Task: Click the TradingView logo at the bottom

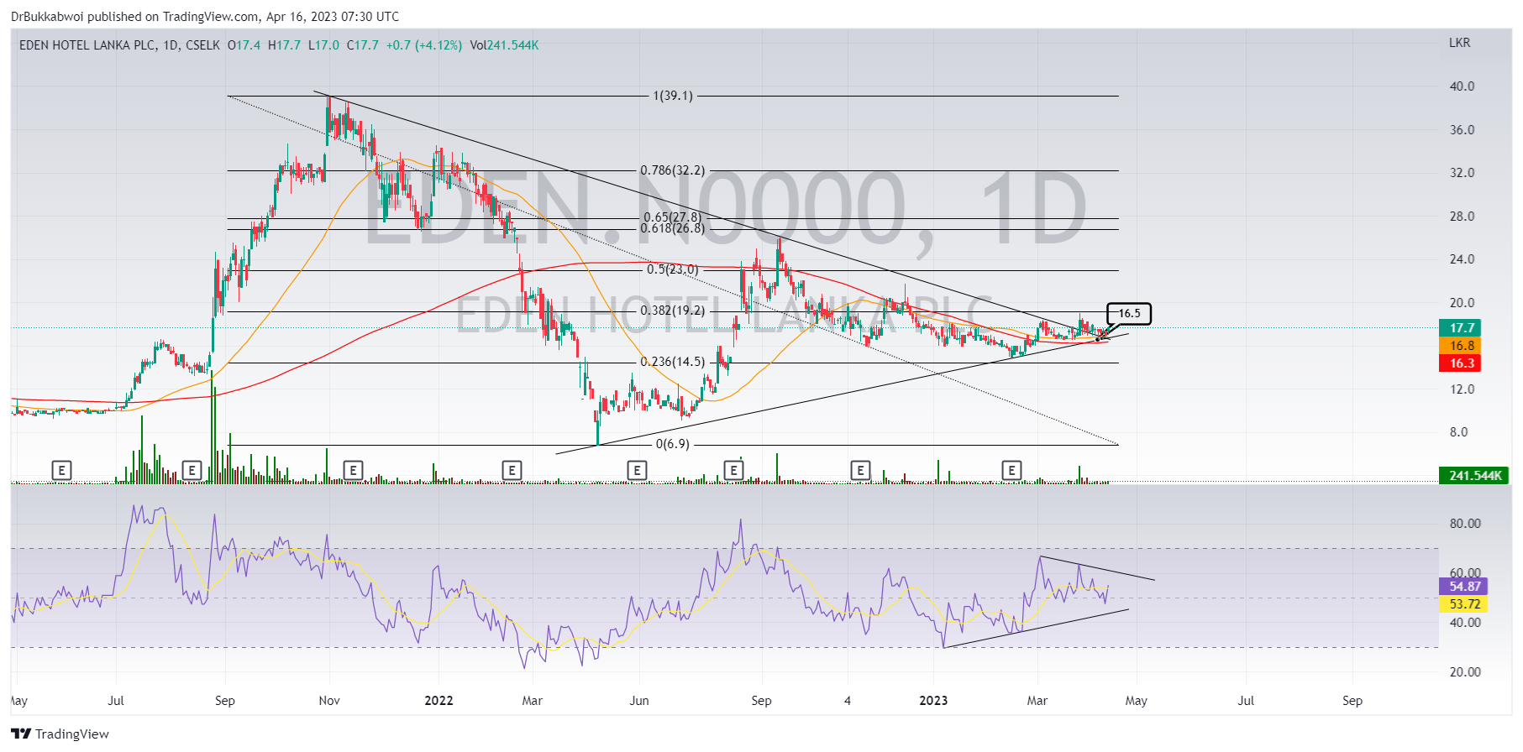Action: tap(60, 734)
